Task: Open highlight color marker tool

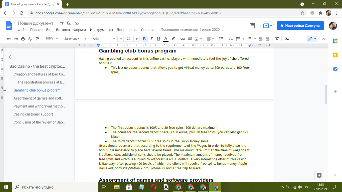Action: [173, 39]
